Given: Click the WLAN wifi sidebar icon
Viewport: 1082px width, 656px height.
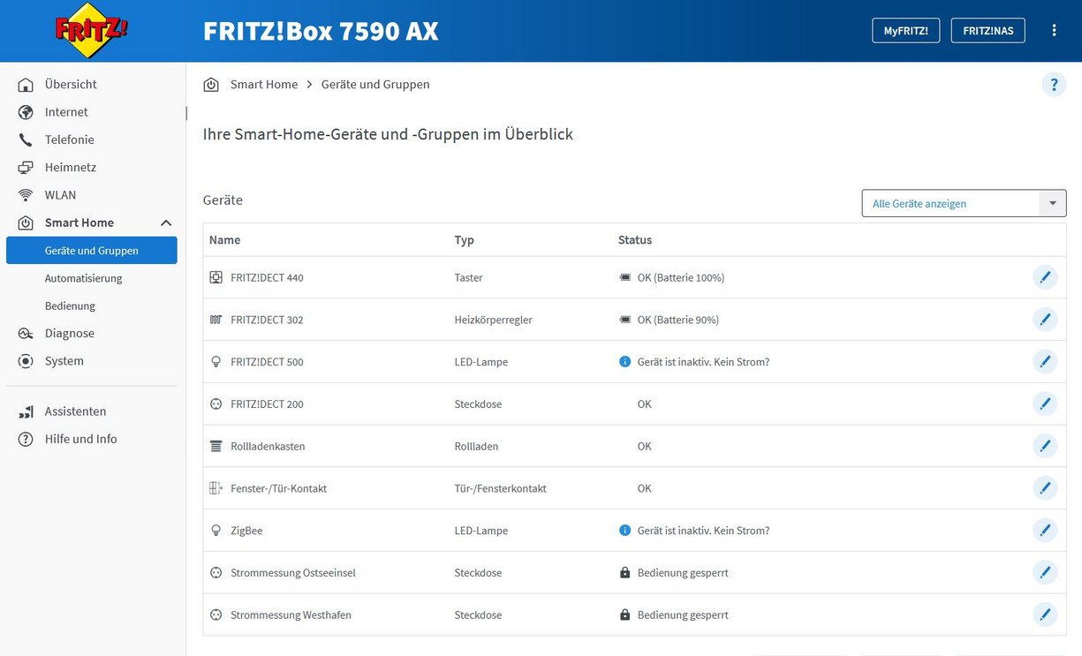Looking at the screenshot, I should coord(26,195).
